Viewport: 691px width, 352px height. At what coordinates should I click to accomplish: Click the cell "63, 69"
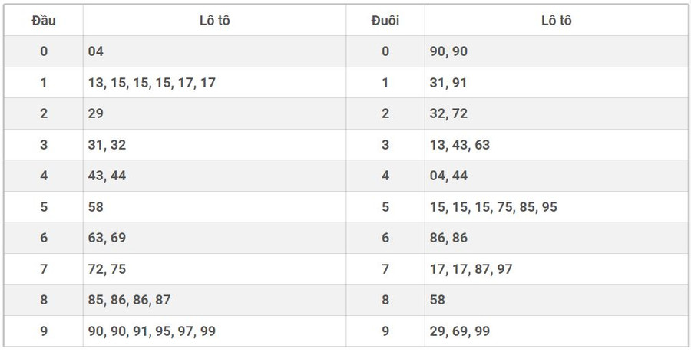pos(107,238)
